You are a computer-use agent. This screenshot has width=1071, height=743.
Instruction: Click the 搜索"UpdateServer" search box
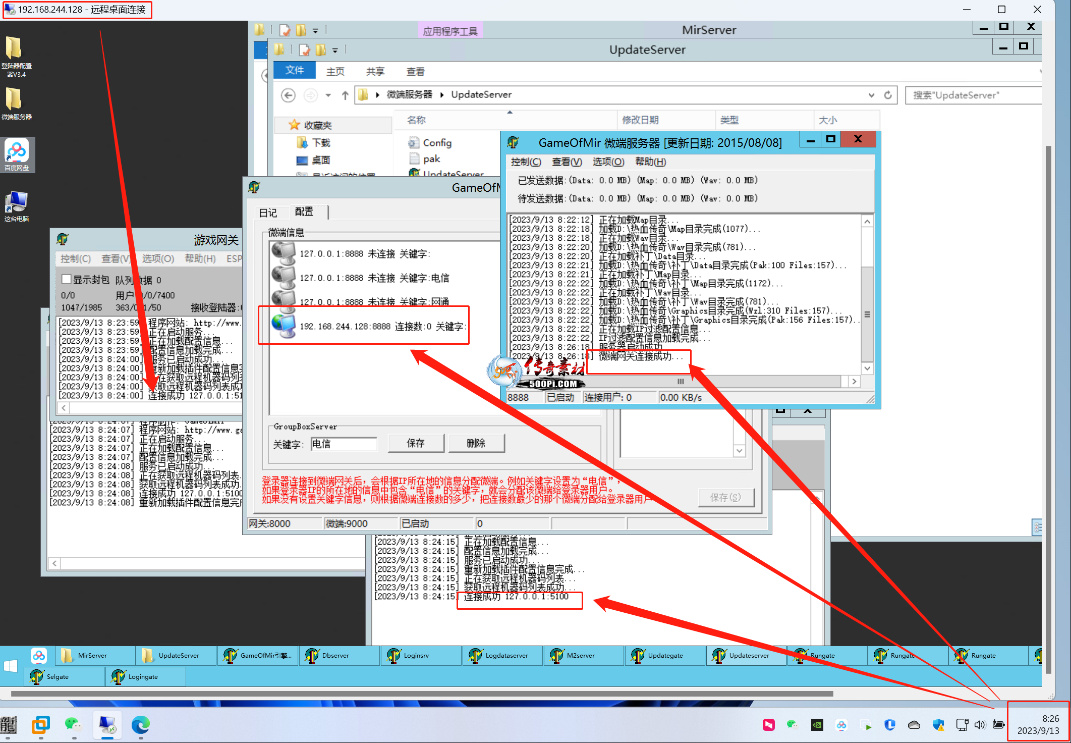(974, 95)
